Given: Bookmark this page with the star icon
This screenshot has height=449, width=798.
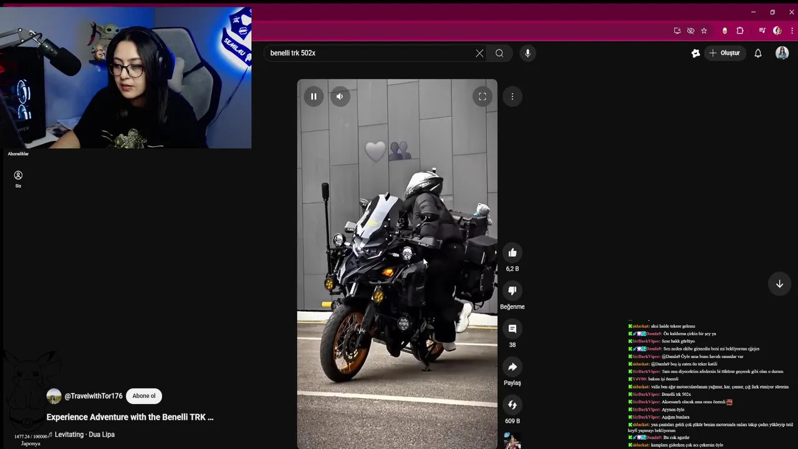Looking at the screenshot, I should pos(704,31).
